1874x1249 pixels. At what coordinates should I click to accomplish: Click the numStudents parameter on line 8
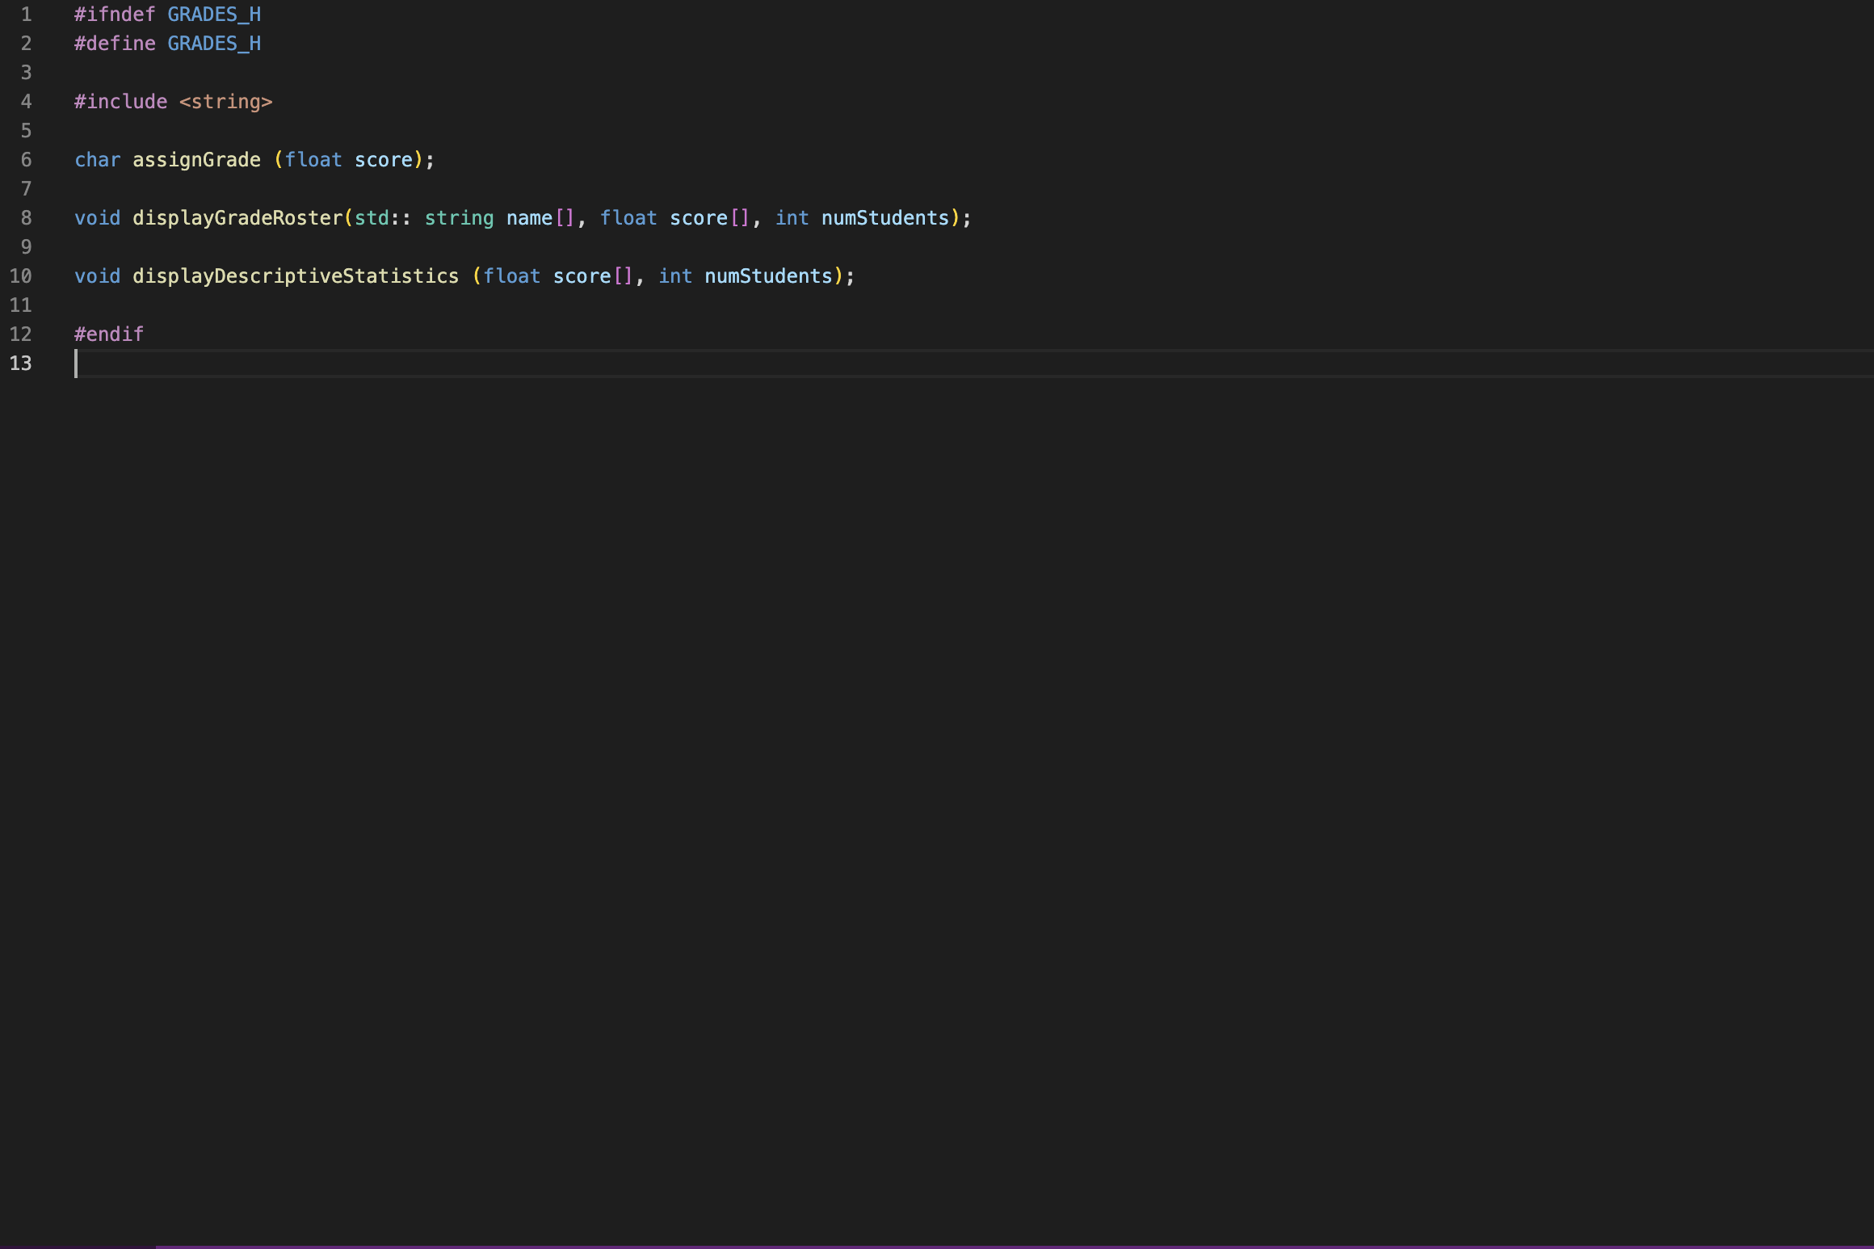tap(884, 217)
